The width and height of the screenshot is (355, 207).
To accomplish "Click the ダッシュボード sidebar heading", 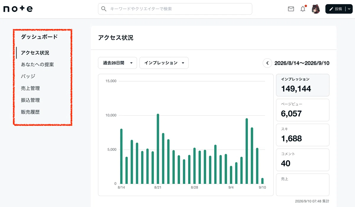I will tap(39, 37).
